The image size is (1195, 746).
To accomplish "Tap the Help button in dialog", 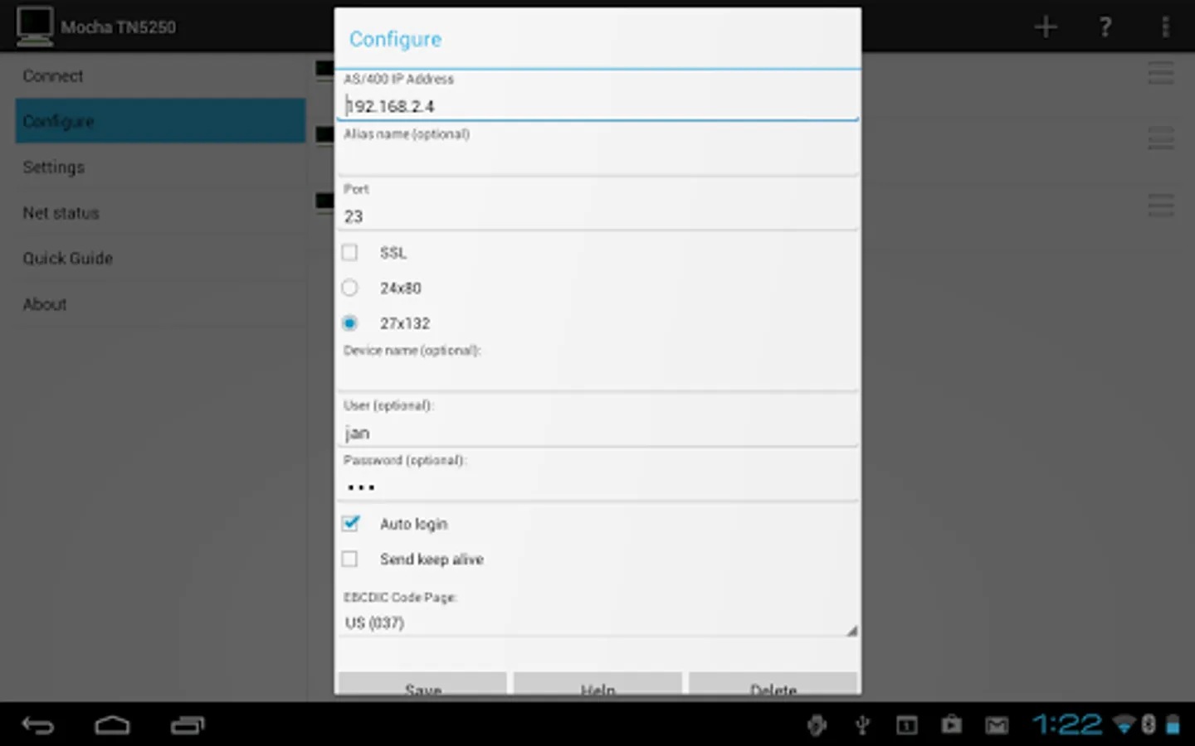I will [597, 684].
